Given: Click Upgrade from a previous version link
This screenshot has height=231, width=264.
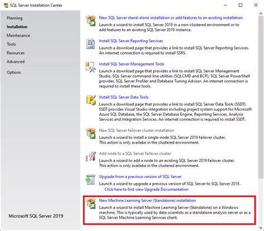Looking at the screenshot, I should [140, 176].
